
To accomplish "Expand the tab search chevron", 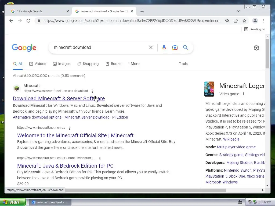I will coord(238,11).
